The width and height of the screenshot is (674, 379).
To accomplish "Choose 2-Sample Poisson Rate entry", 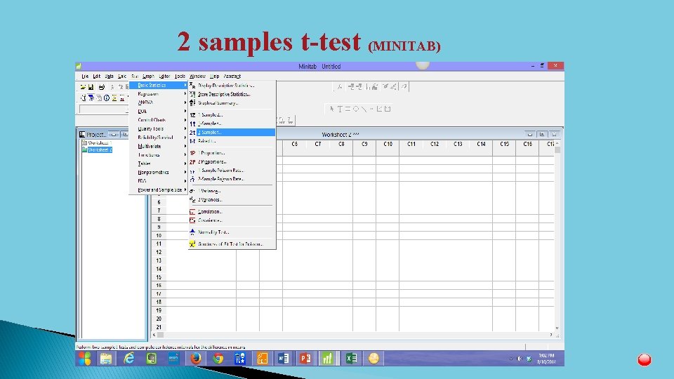I will tap(232, 179).
